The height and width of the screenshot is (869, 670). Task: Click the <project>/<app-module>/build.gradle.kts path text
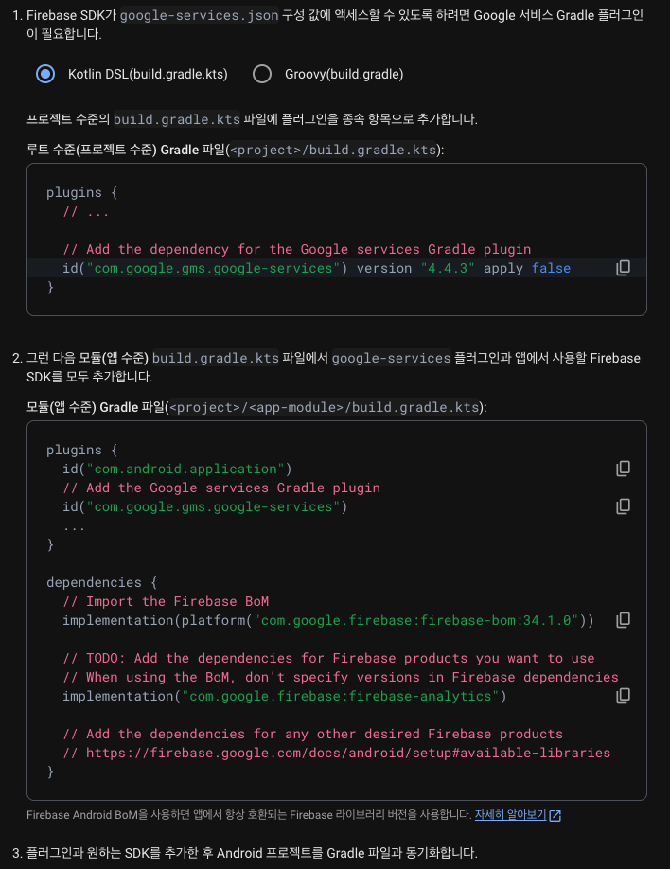click(325, 407)
